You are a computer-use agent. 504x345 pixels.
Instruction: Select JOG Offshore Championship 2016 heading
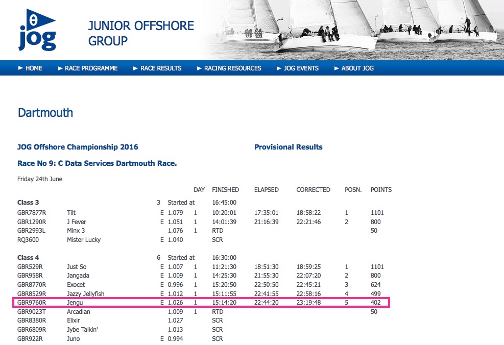click(x=78, y=147)
